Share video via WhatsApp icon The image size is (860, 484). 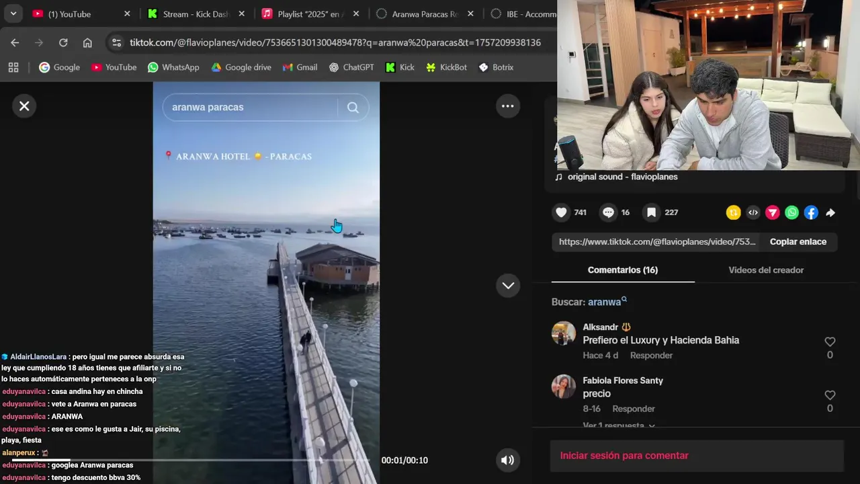click(792, 212)
